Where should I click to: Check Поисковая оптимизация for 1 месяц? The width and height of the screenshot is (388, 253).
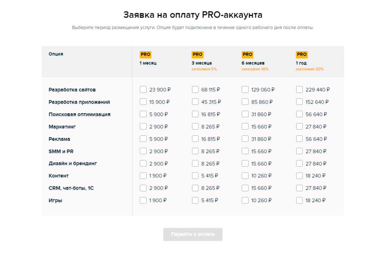[143, 114]
